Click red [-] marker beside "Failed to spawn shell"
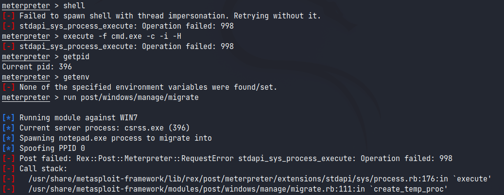This screenshot has height=195, width=504. [x=8, y=16]
